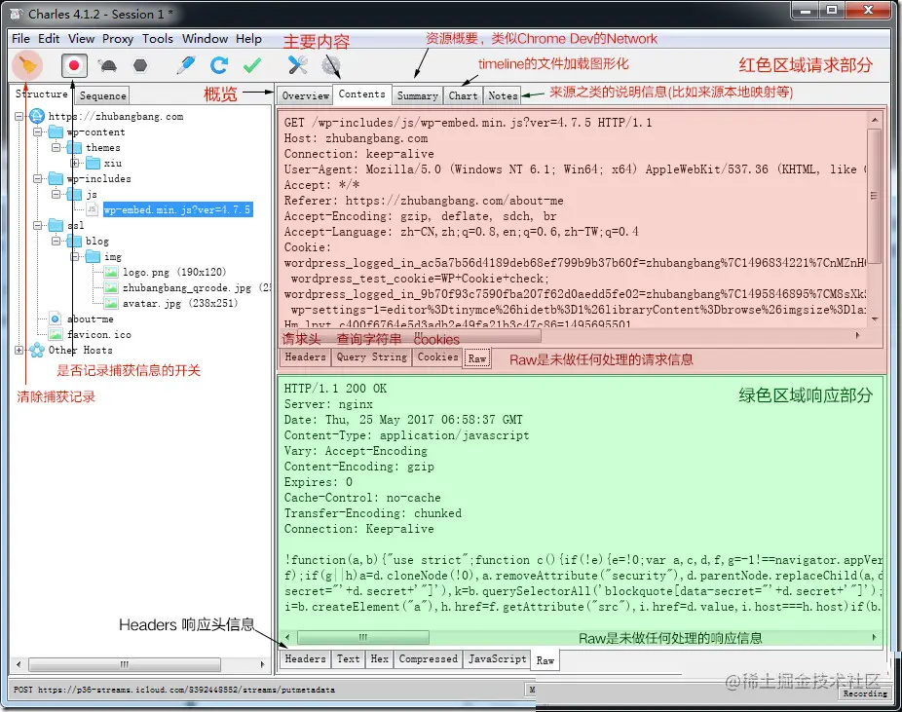Show request Cookies tab

437,357
